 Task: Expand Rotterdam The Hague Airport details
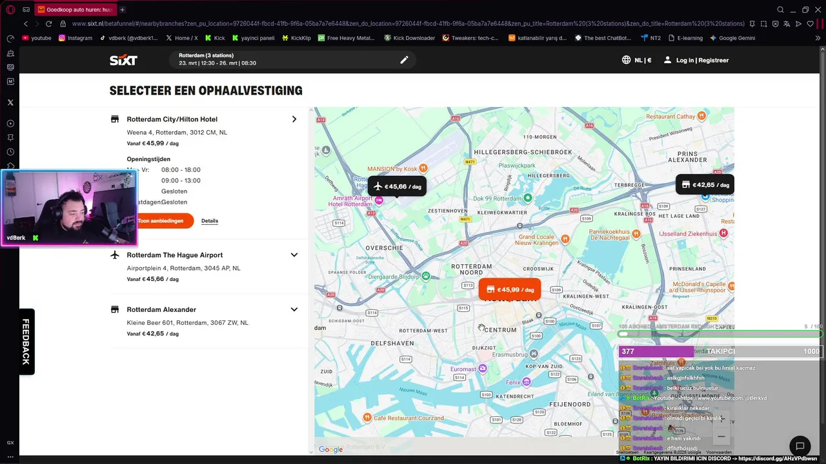(294, 255)
